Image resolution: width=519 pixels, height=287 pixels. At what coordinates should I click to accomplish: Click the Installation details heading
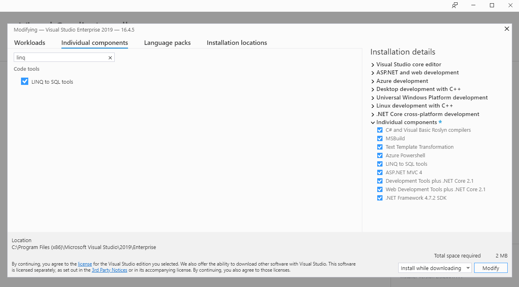(403, 52)
